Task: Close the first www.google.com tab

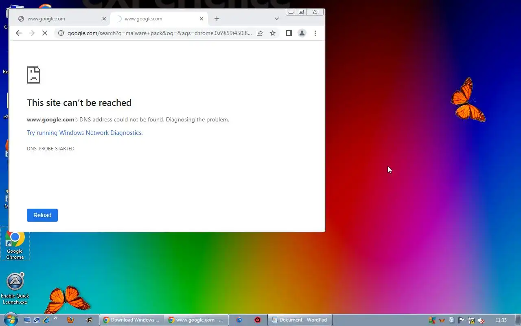Action: (x=104, y=19)
